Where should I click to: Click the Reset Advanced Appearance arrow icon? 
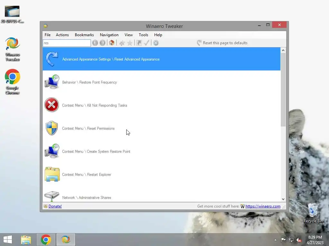pyautogui.click(x=52, y=59)
